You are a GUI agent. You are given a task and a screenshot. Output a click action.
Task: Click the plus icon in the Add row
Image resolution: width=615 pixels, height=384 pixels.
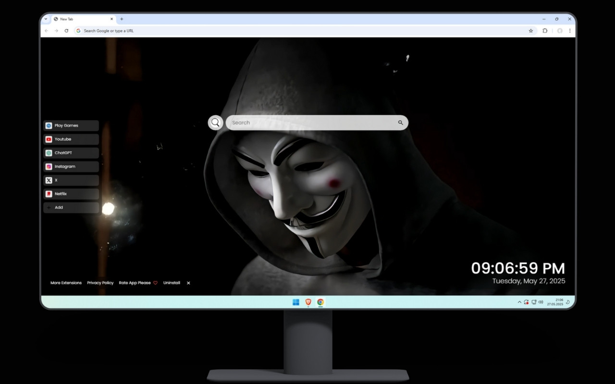[49, 207]
